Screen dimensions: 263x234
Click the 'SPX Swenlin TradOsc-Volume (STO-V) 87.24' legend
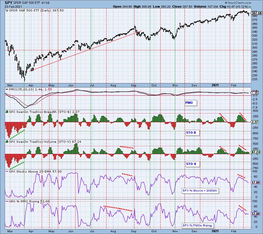click(x=45, y=142)
